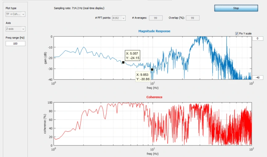Select the # Averages field
267x157 pixels.
tap(156, 18)
